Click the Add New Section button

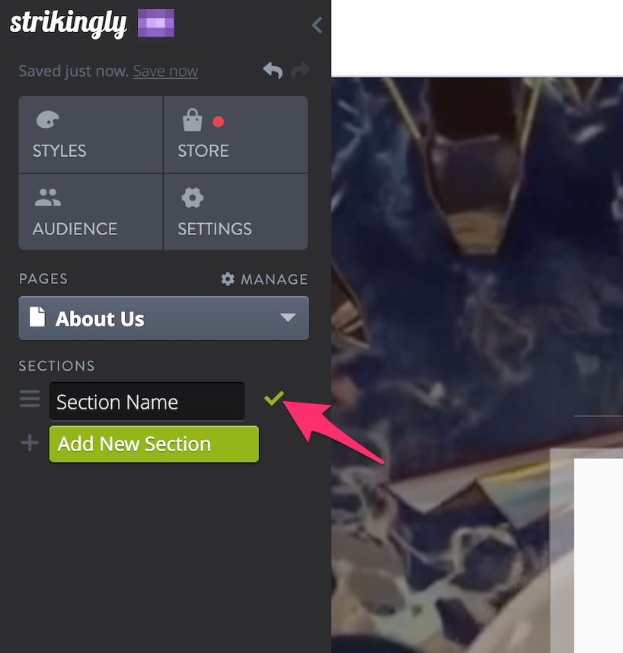pyautogui.click(x=154, y=444)
